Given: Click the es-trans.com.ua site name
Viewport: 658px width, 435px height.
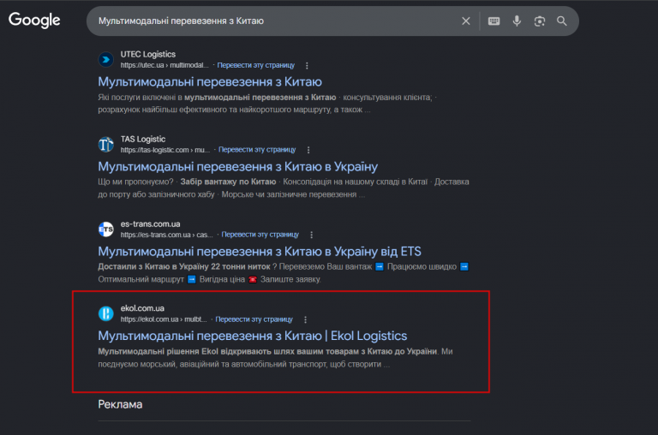Looking at the screenshot, I should 150,224.
